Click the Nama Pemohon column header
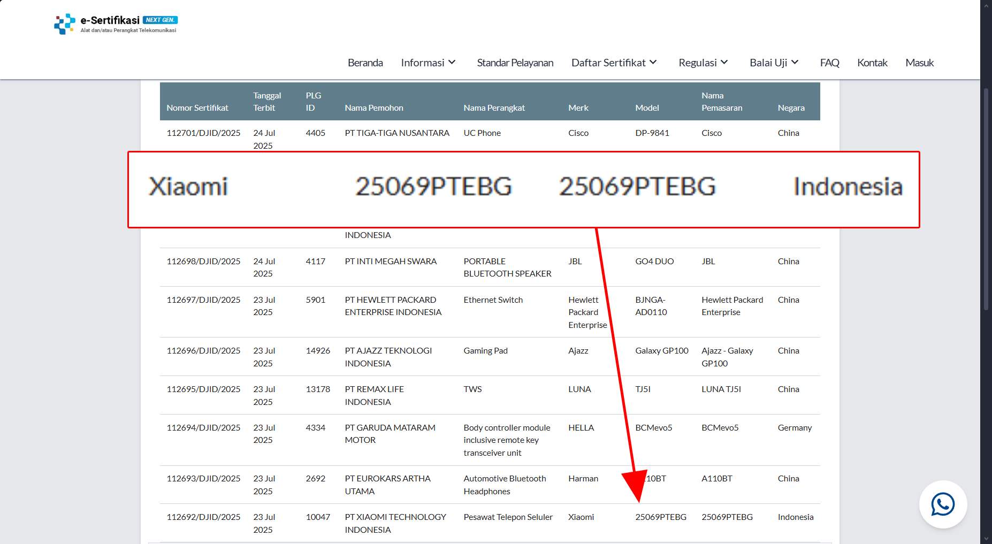 tap(373, 108)
